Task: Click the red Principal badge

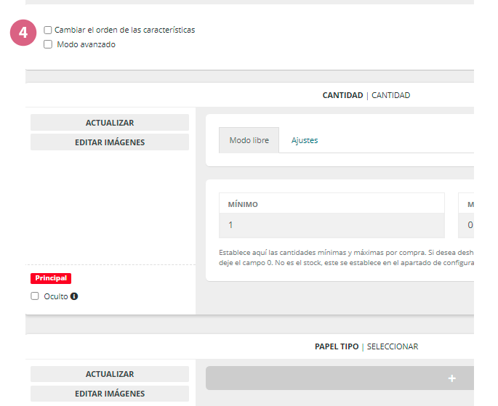Action: click(51, 278)
